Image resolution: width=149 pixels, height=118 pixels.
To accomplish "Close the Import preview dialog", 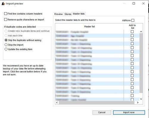I will [x=143, y=4].
